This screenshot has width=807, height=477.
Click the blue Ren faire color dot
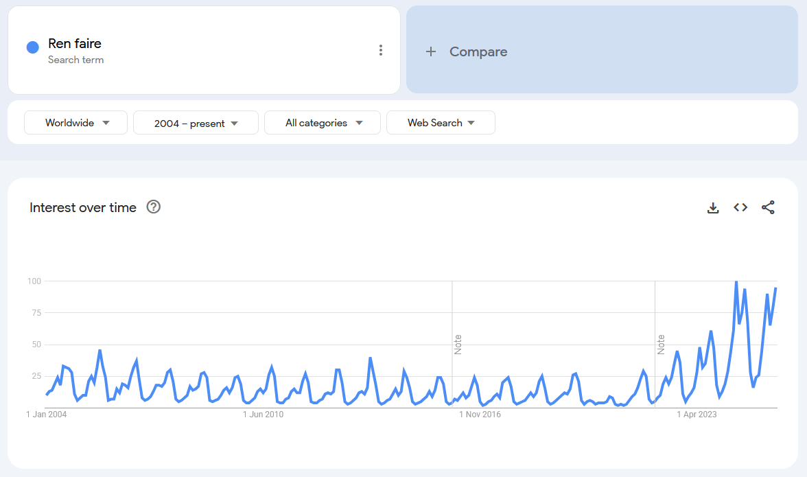[33, 47]
